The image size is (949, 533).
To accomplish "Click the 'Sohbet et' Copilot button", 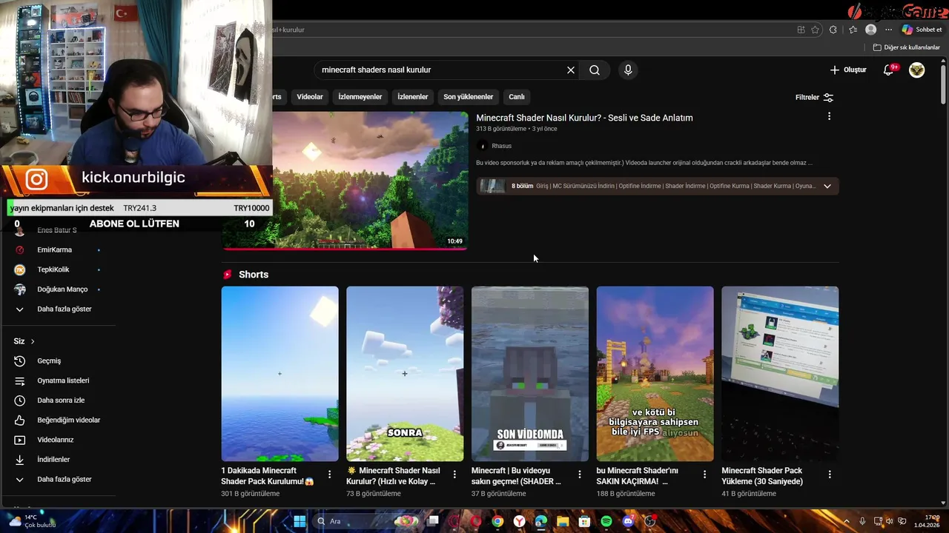I will [922, 30].
